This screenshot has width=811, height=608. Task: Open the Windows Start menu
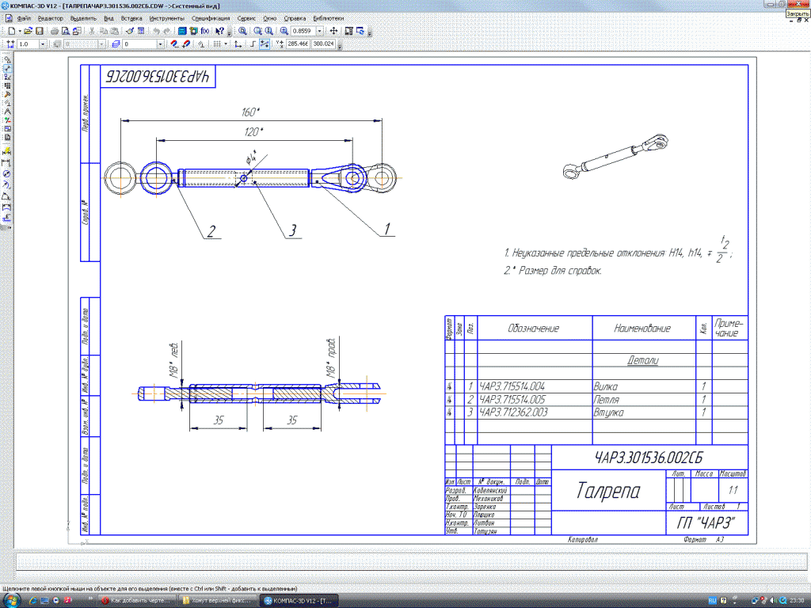pos(10,600)
